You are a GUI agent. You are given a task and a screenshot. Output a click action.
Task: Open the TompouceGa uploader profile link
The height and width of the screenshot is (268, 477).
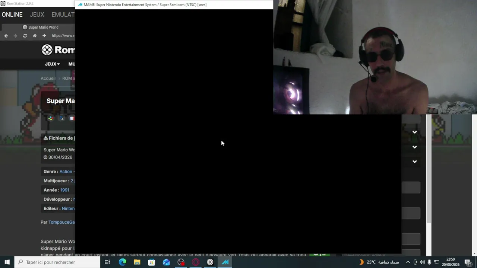[62, 222]
